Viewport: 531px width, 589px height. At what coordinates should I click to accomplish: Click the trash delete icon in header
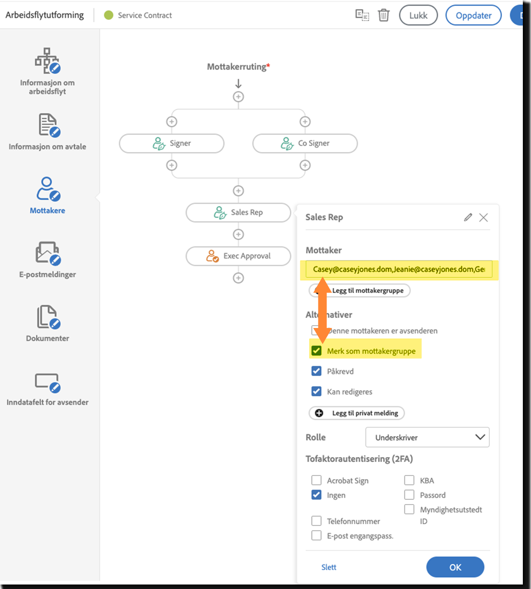point(384,15)
